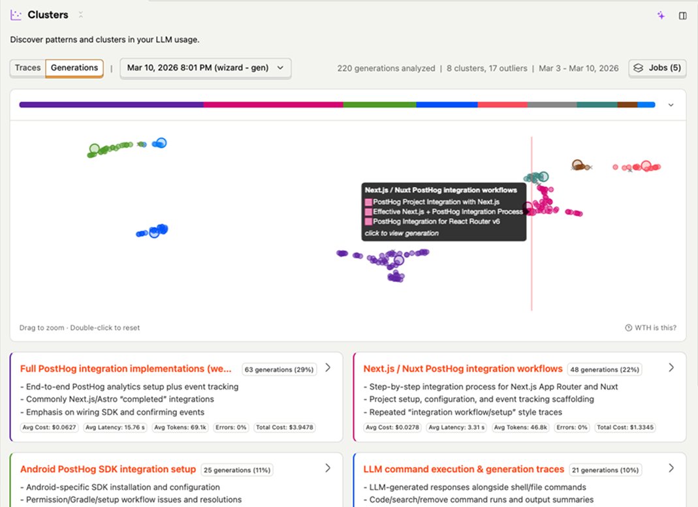Click the large purple cluster centroid point
This screenshot has height=507, width=698.
pos(399,260)
